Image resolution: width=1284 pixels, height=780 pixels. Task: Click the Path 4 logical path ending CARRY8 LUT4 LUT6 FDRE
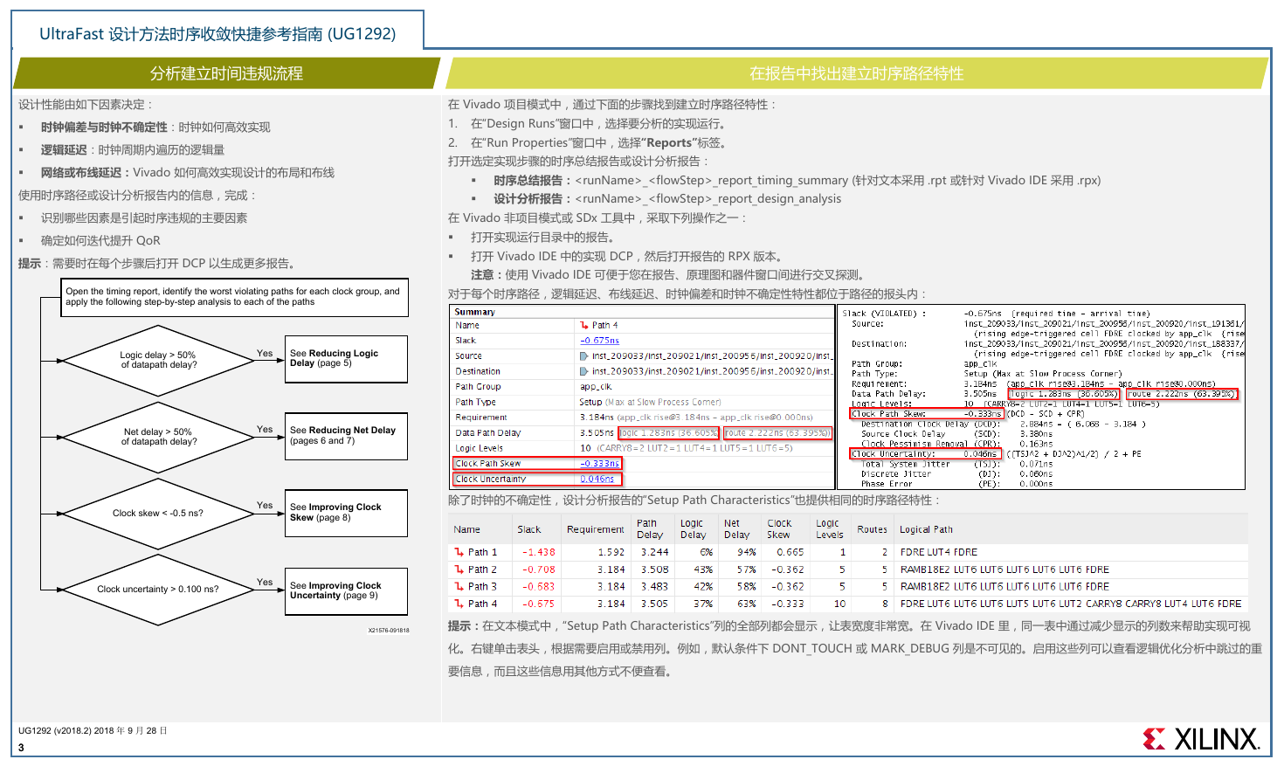point(1070,604)
